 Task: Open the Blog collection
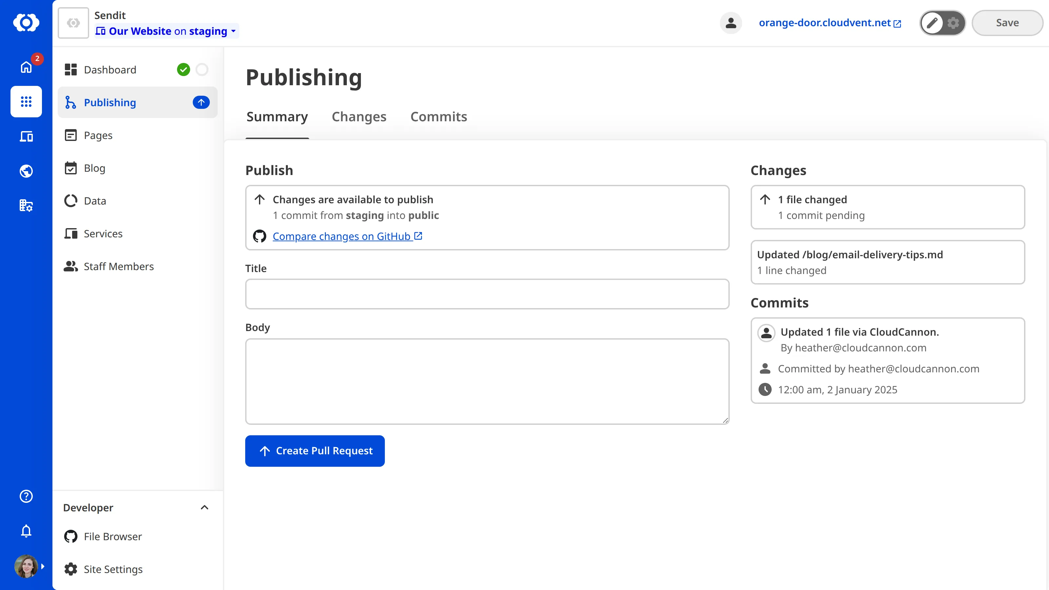(138, 168)
